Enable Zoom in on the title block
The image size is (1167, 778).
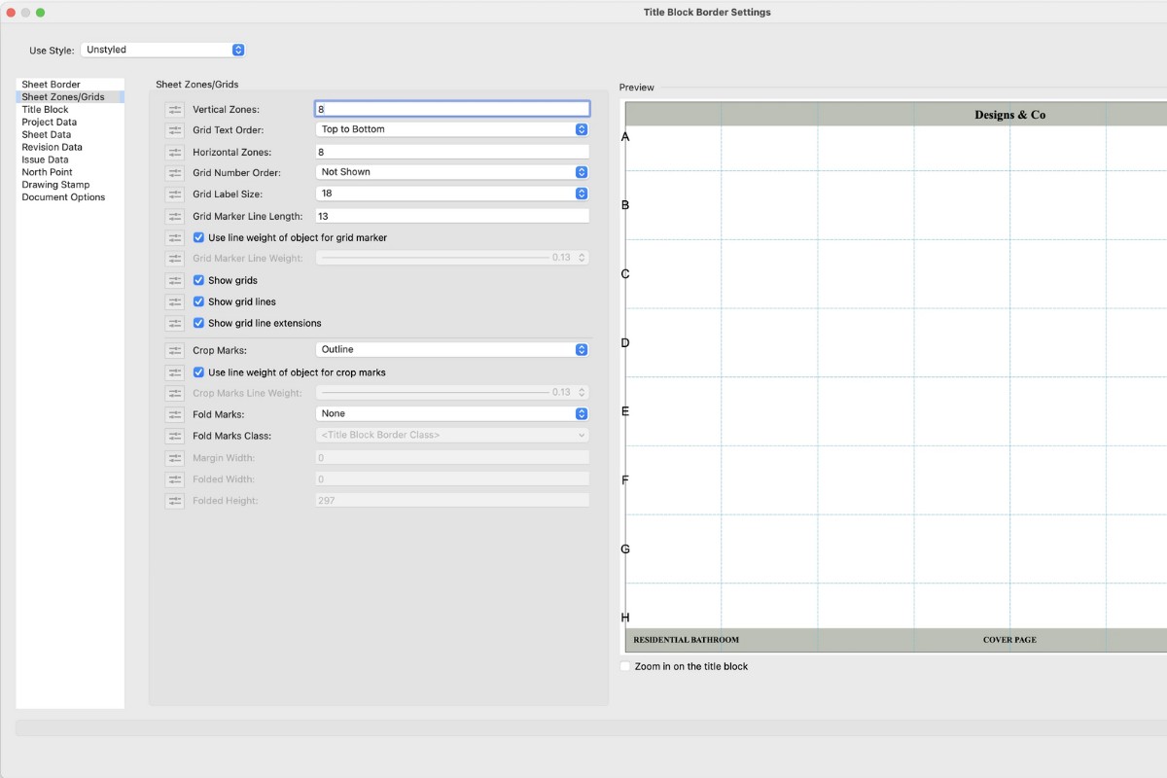[625, 666]
